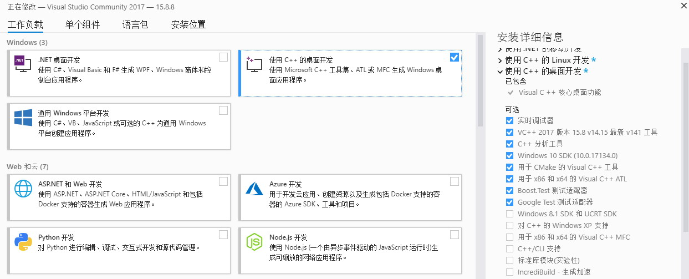Uncheck Windows 10 SDK (10.0.17134.0)
Image resolution: width=689 pixels, height=279 pixels.
[509, 155]
